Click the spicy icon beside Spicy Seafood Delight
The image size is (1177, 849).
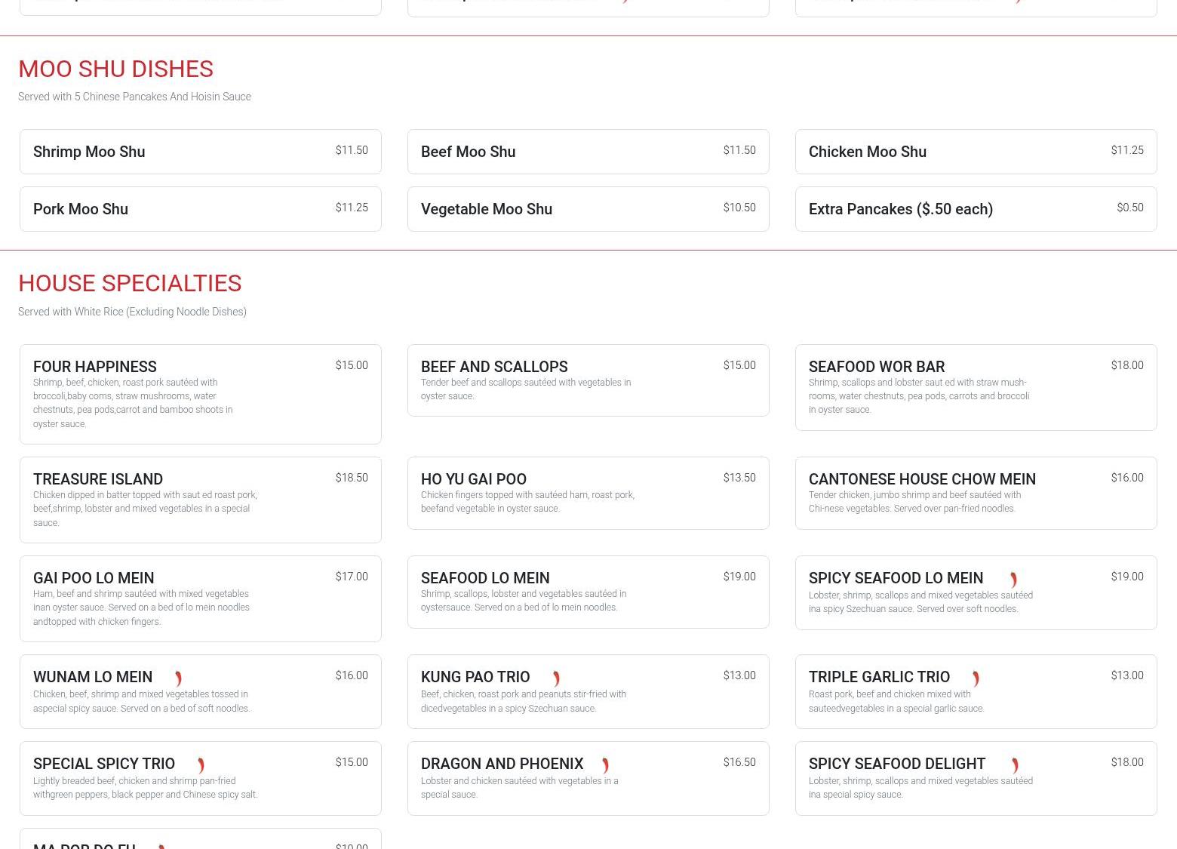click(x=1015, y=765)
